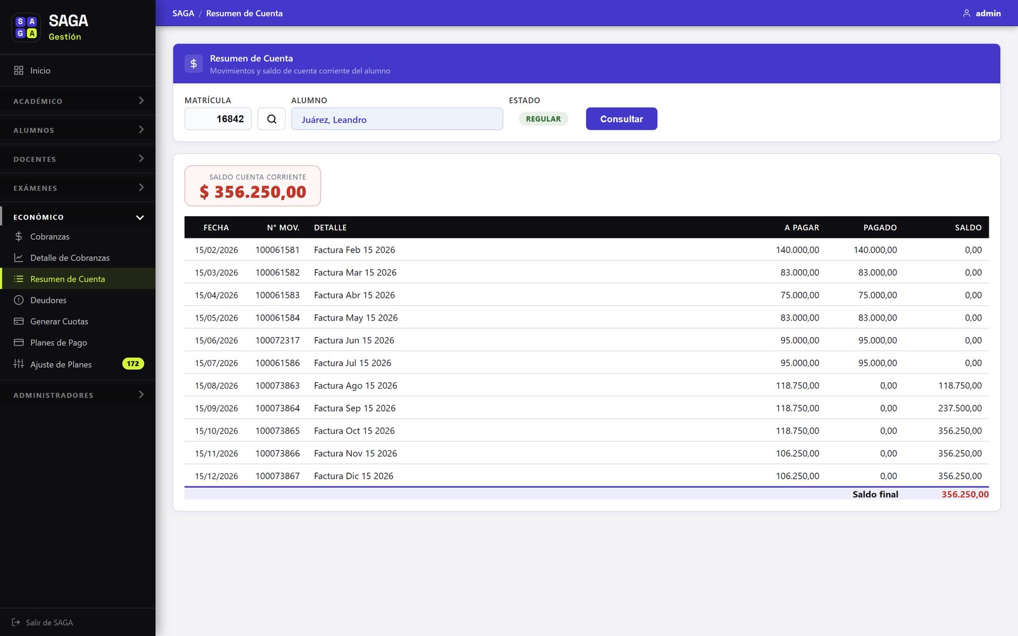Click the SAGA logo icon
Screen dimensions: 1018x636
[26, 27]
